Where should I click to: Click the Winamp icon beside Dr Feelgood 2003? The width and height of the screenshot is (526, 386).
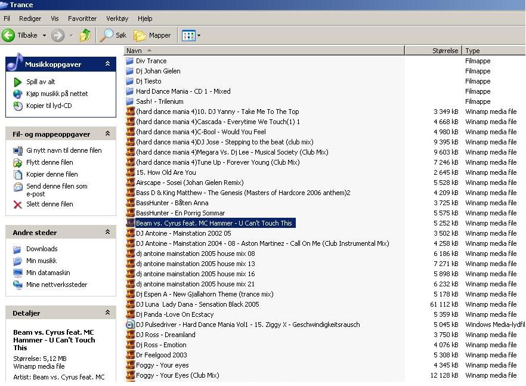coord(130,355)
